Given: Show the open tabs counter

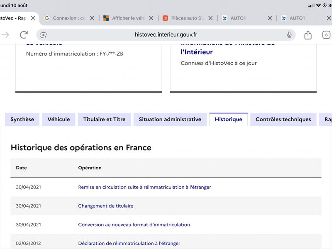Looking at the screenshot, I should tap(326, 35).
